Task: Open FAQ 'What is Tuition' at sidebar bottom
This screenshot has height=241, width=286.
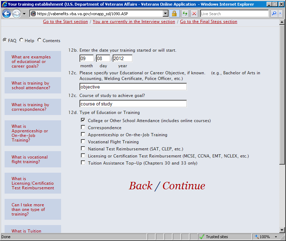Action: (33, 229)
